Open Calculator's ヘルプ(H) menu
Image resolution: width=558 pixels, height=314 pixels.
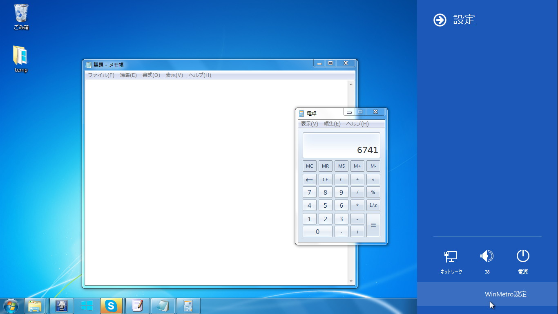point(357,124)
